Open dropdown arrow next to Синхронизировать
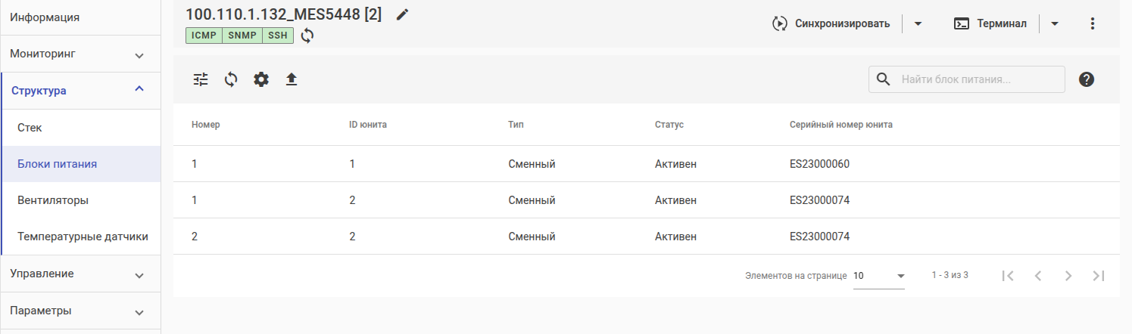1132x334 pixels. 918,23
